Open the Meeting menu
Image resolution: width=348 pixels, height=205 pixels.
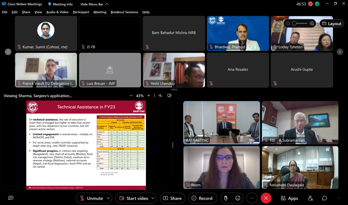[x=100, y=12]
